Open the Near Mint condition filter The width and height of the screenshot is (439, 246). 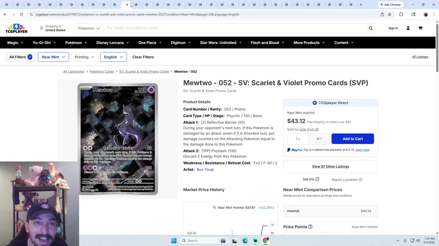54,57
